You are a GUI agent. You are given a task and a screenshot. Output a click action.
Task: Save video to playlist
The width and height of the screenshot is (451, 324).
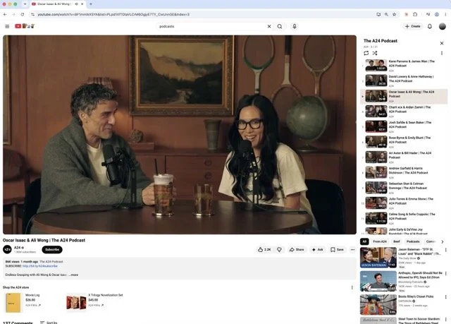tap(337, 250)
